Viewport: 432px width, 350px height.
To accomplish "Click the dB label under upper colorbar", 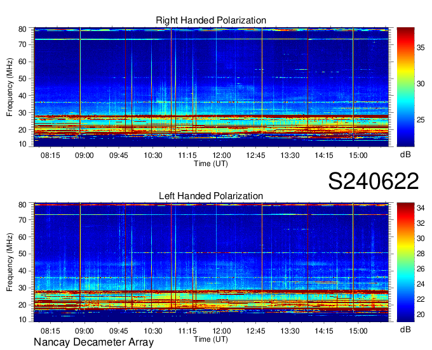I will (405, 155).
